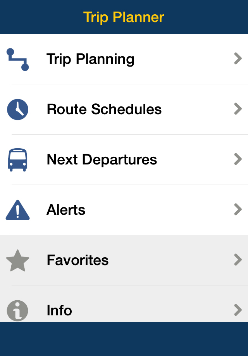Tap the Favorites star icon
Screen dimensions: 248x356
pyautogui.click(x=18, y=260)
